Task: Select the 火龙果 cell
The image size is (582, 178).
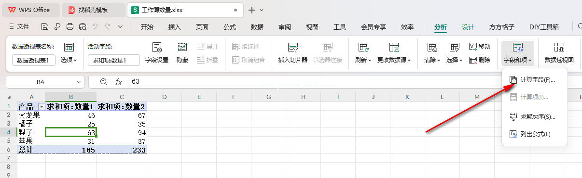Action: [31, 115]
